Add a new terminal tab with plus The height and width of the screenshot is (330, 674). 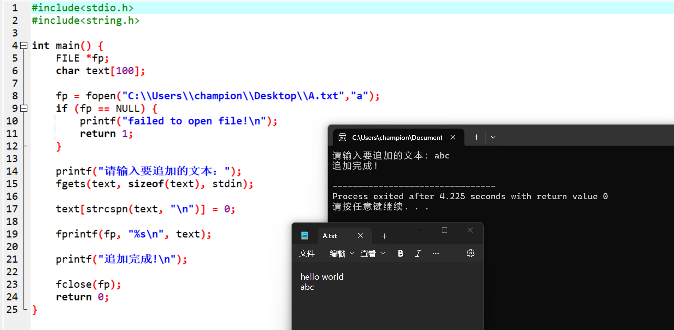coord(476,137)
